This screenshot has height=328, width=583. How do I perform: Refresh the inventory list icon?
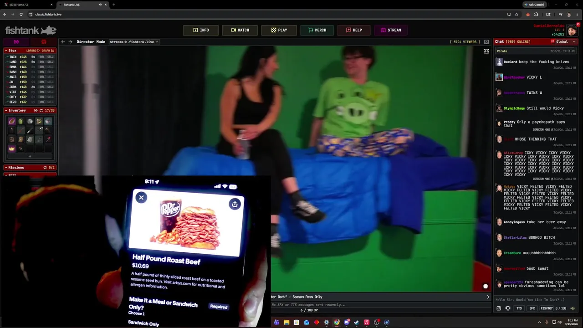point(41,110)
